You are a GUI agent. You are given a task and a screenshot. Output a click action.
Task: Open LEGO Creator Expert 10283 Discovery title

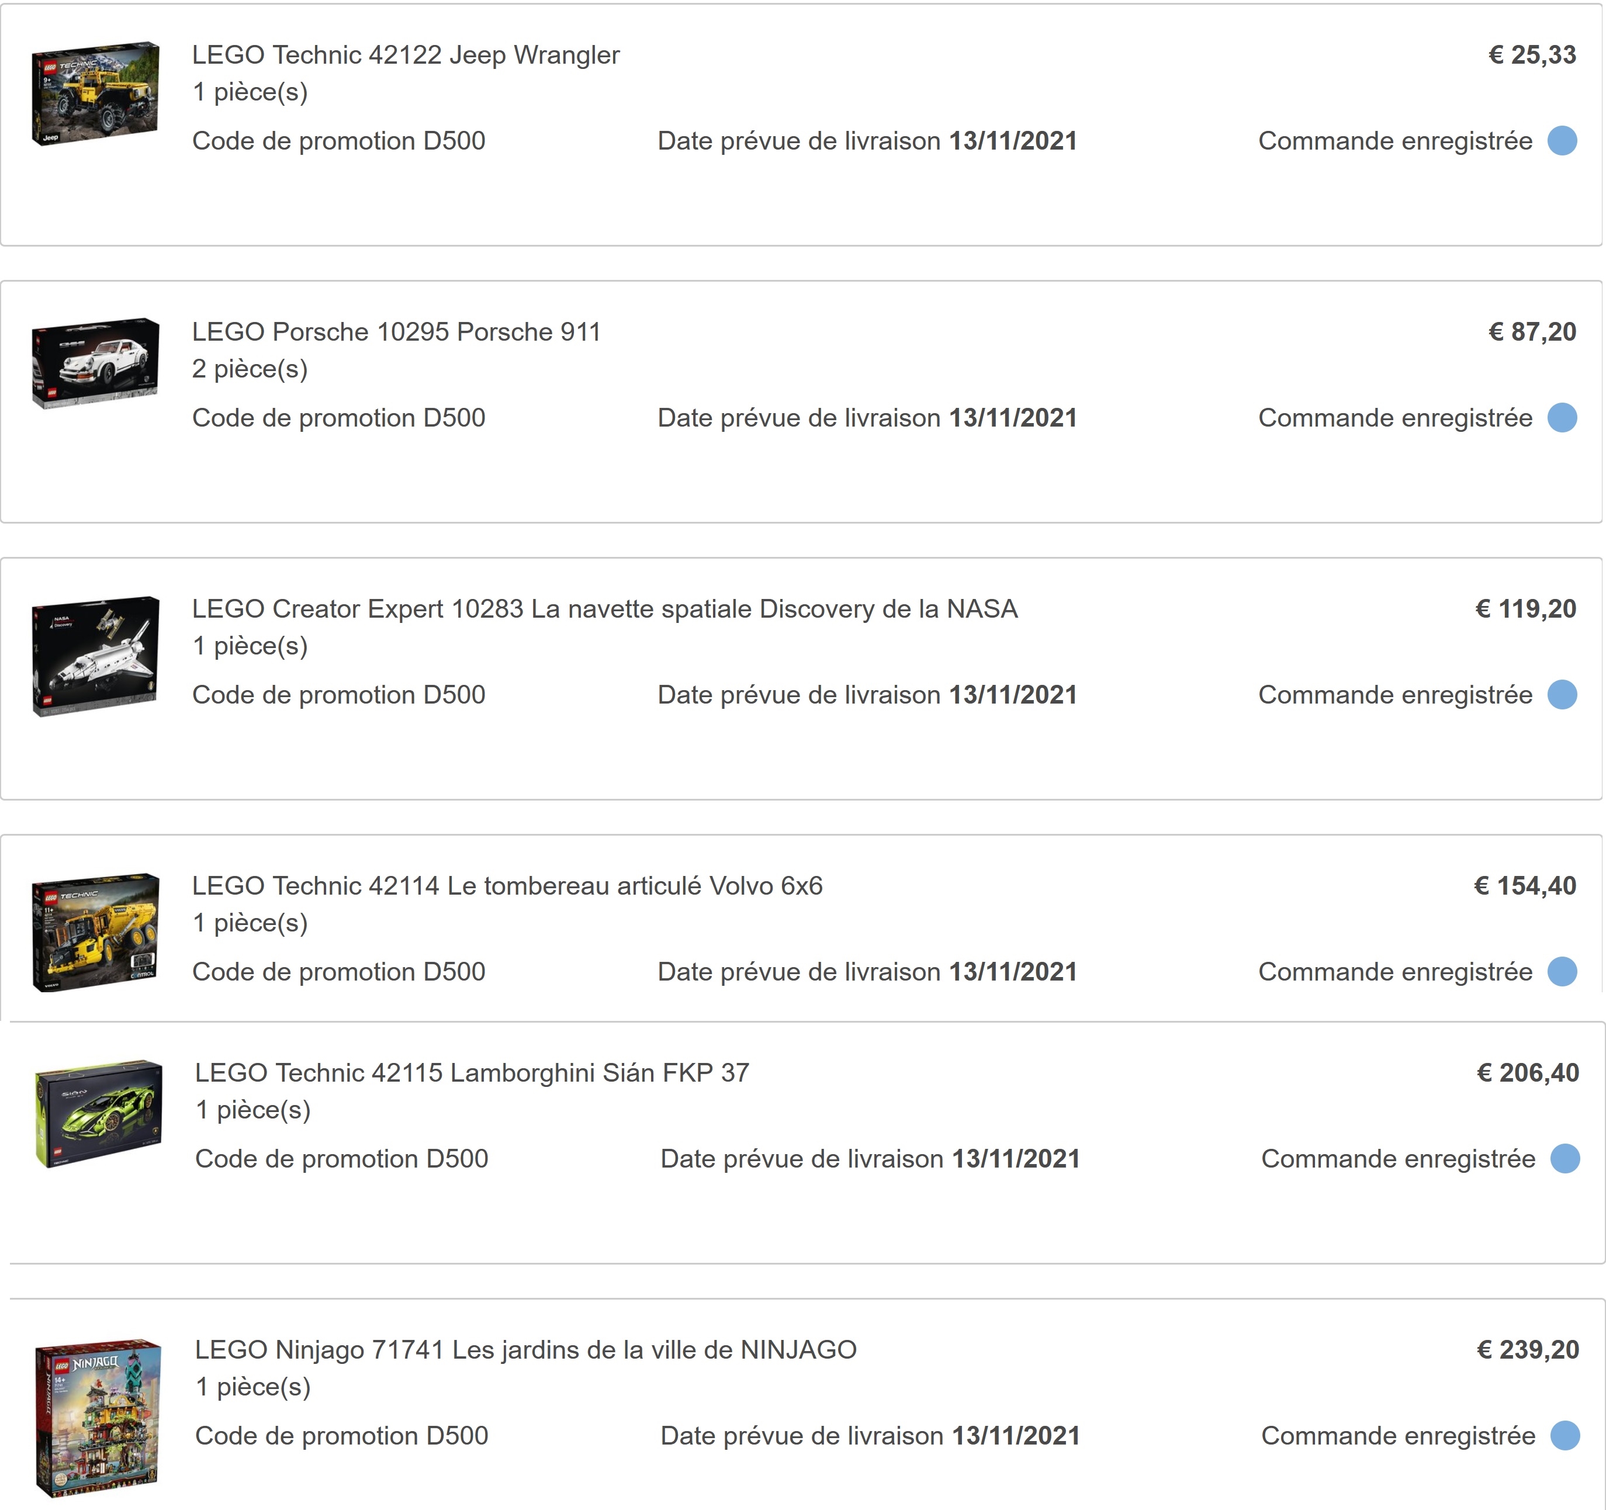tap(605, 609)
